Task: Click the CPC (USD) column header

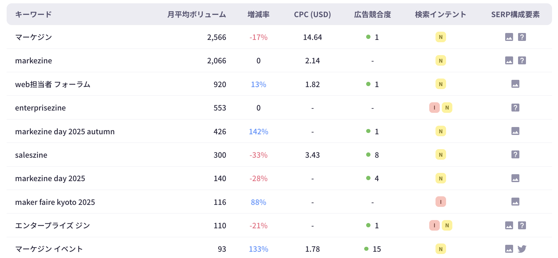Action: [312, 15]
